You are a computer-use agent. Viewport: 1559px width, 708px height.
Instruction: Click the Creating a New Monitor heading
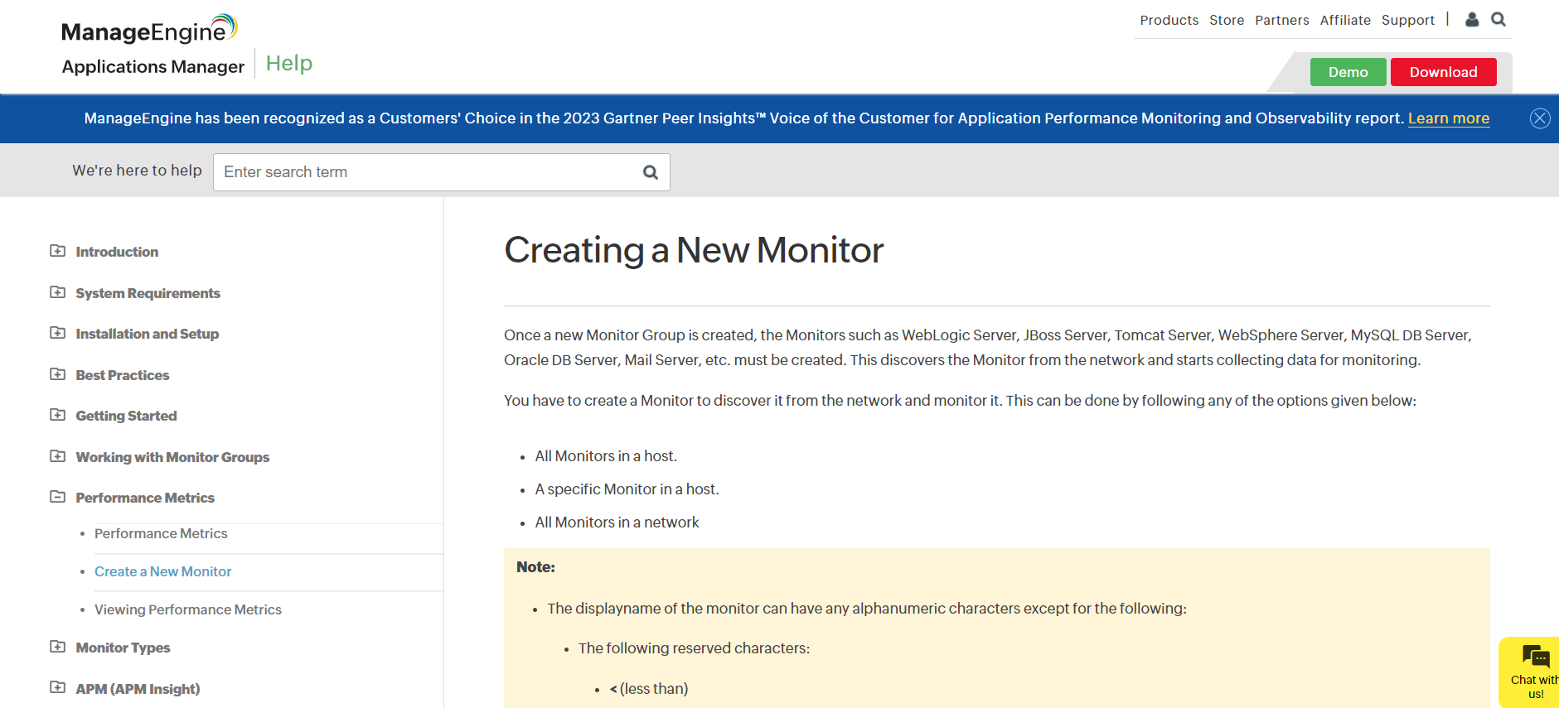pos(694,250)
